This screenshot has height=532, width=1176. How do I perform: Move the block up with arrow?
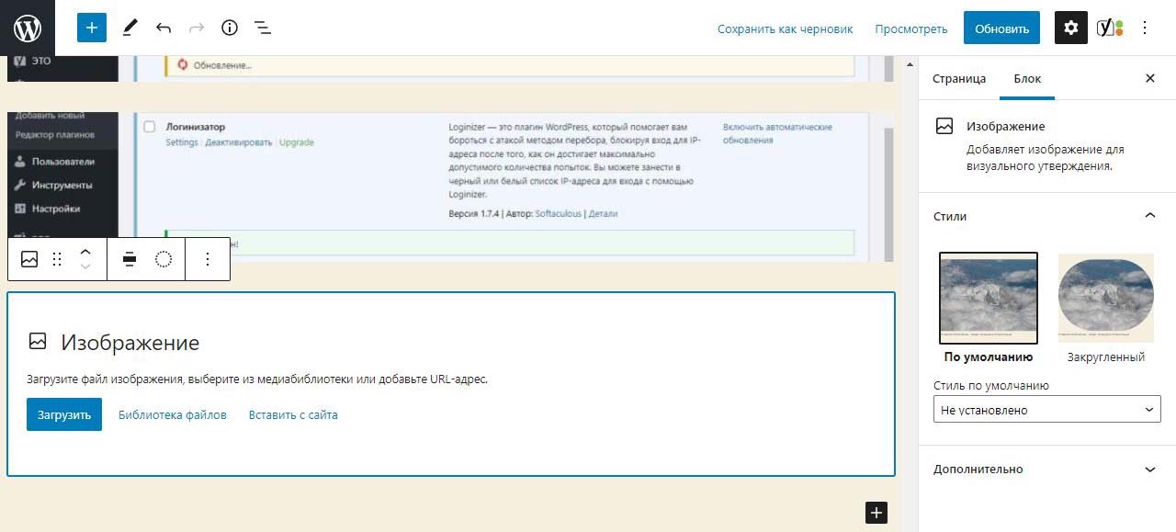click(x=85, y=252)
